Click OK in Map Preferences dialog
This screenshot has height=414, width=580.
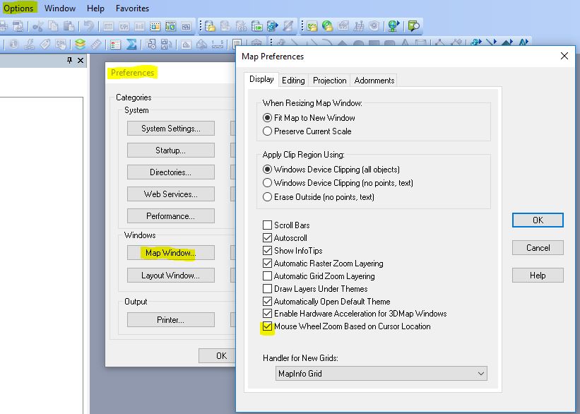click(538, 220)
